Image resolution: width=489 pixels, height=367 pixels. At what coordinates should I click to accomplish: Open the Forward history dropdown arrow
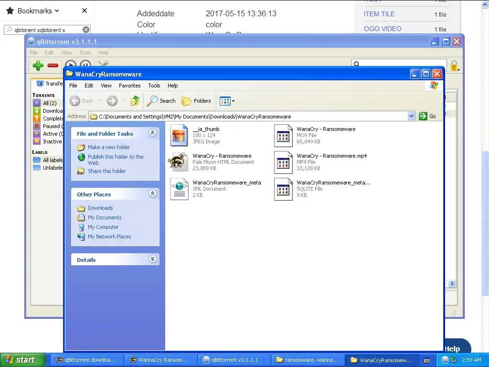(123, 101)
